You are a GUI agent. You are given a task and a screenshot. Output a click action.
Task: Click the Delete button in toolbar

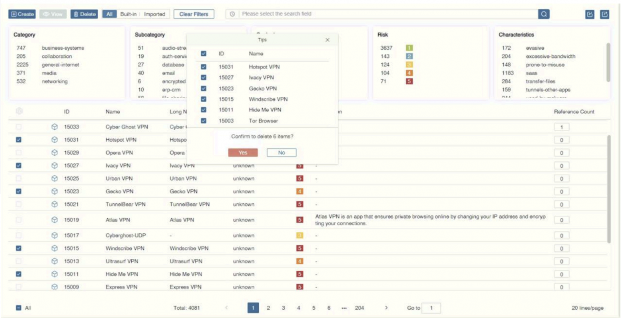coord(84,14)
